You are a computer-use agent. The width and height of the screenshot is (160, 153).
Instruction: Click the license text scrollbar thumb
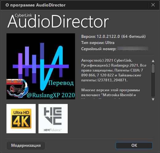pos(153,68)
